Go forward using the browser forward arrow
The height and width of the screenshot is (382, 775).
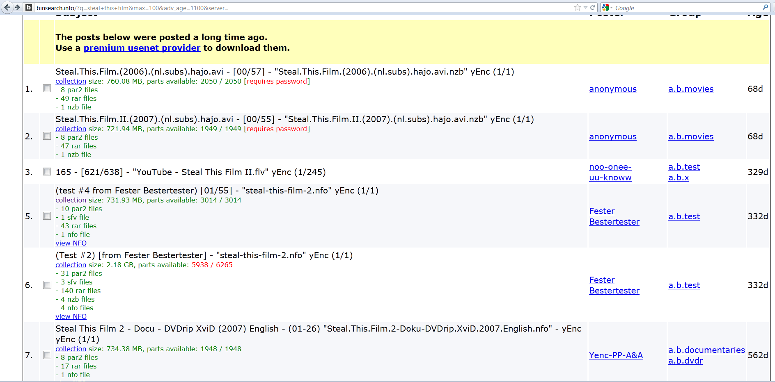17,7
